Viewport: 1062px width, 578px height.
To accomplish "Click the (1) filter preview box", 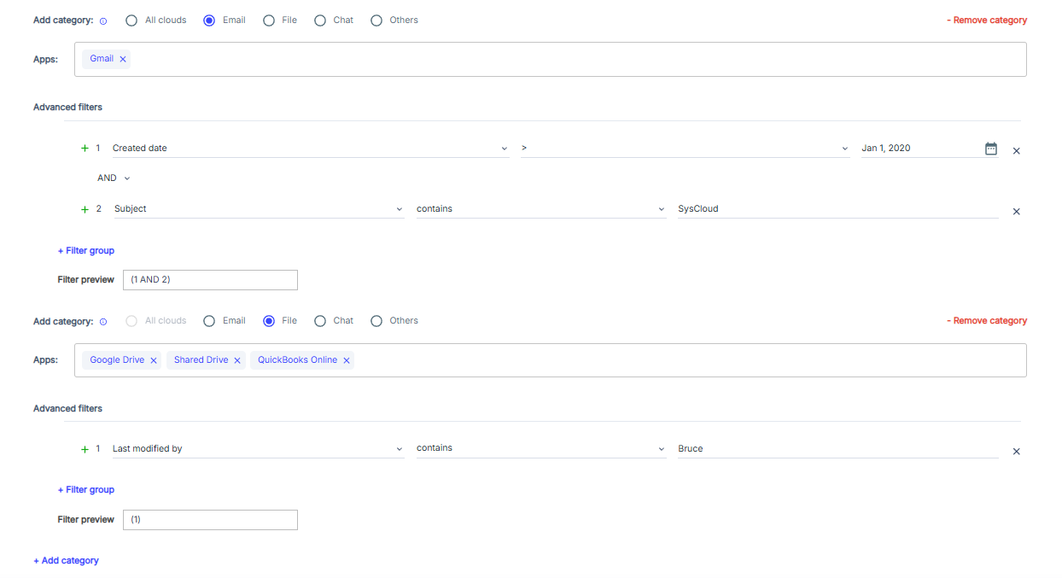I will point(210,520).
